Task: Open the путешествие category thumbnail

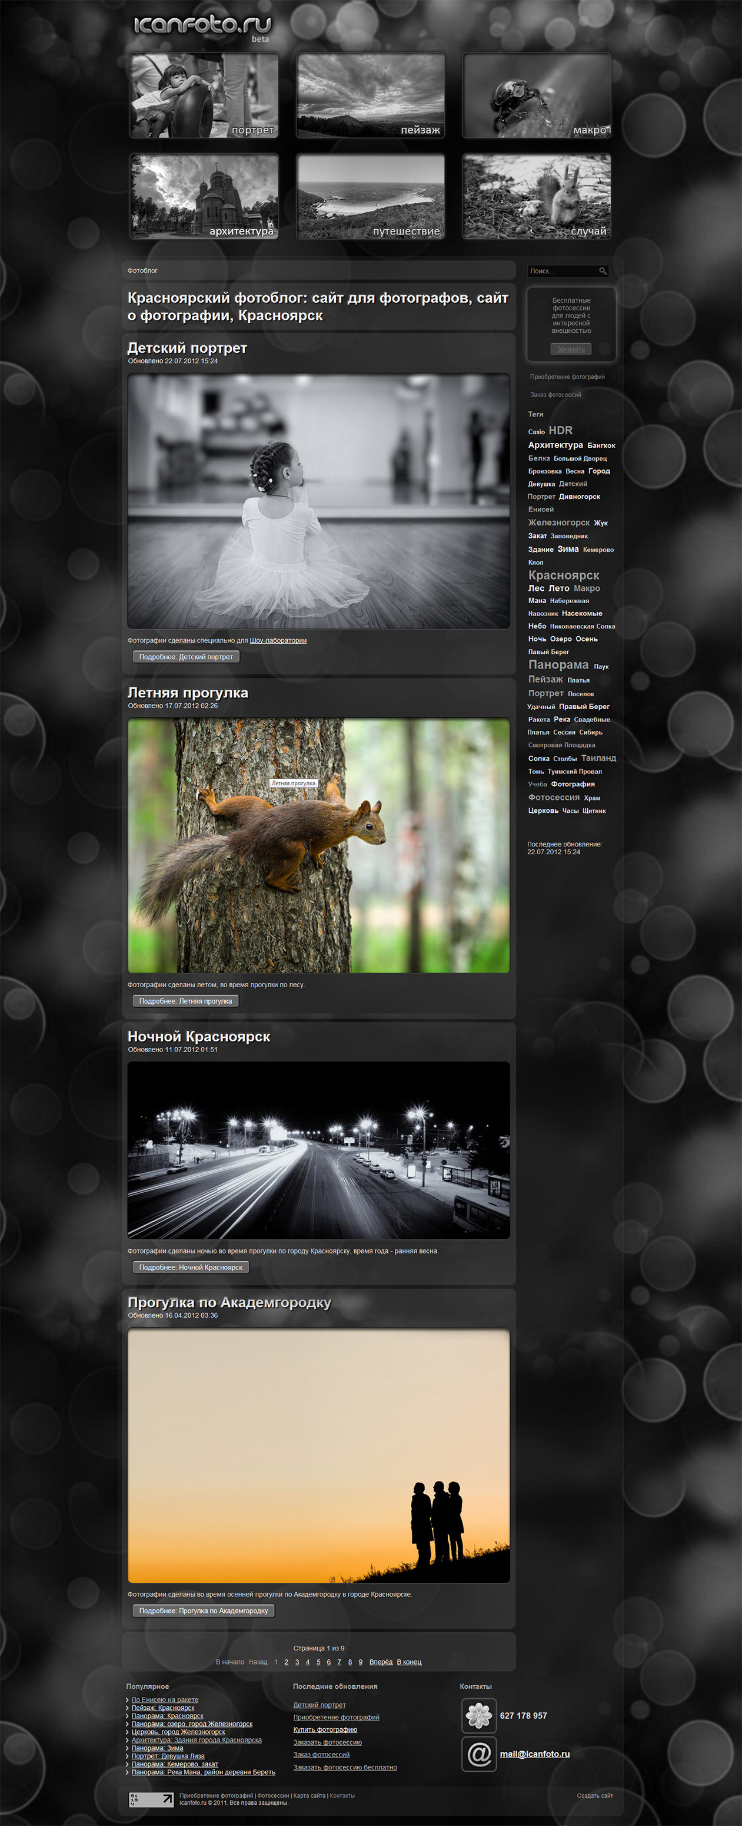Action: (x=370, y=196)
